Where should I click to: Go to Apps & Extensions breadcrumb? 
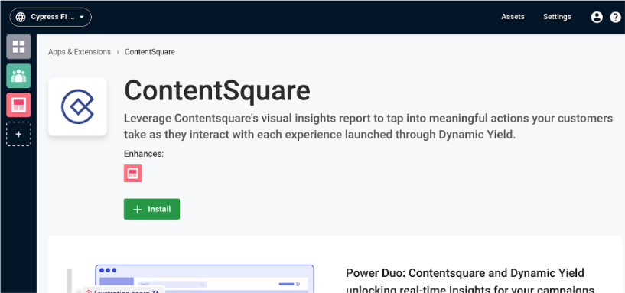(x=80, y=52)
